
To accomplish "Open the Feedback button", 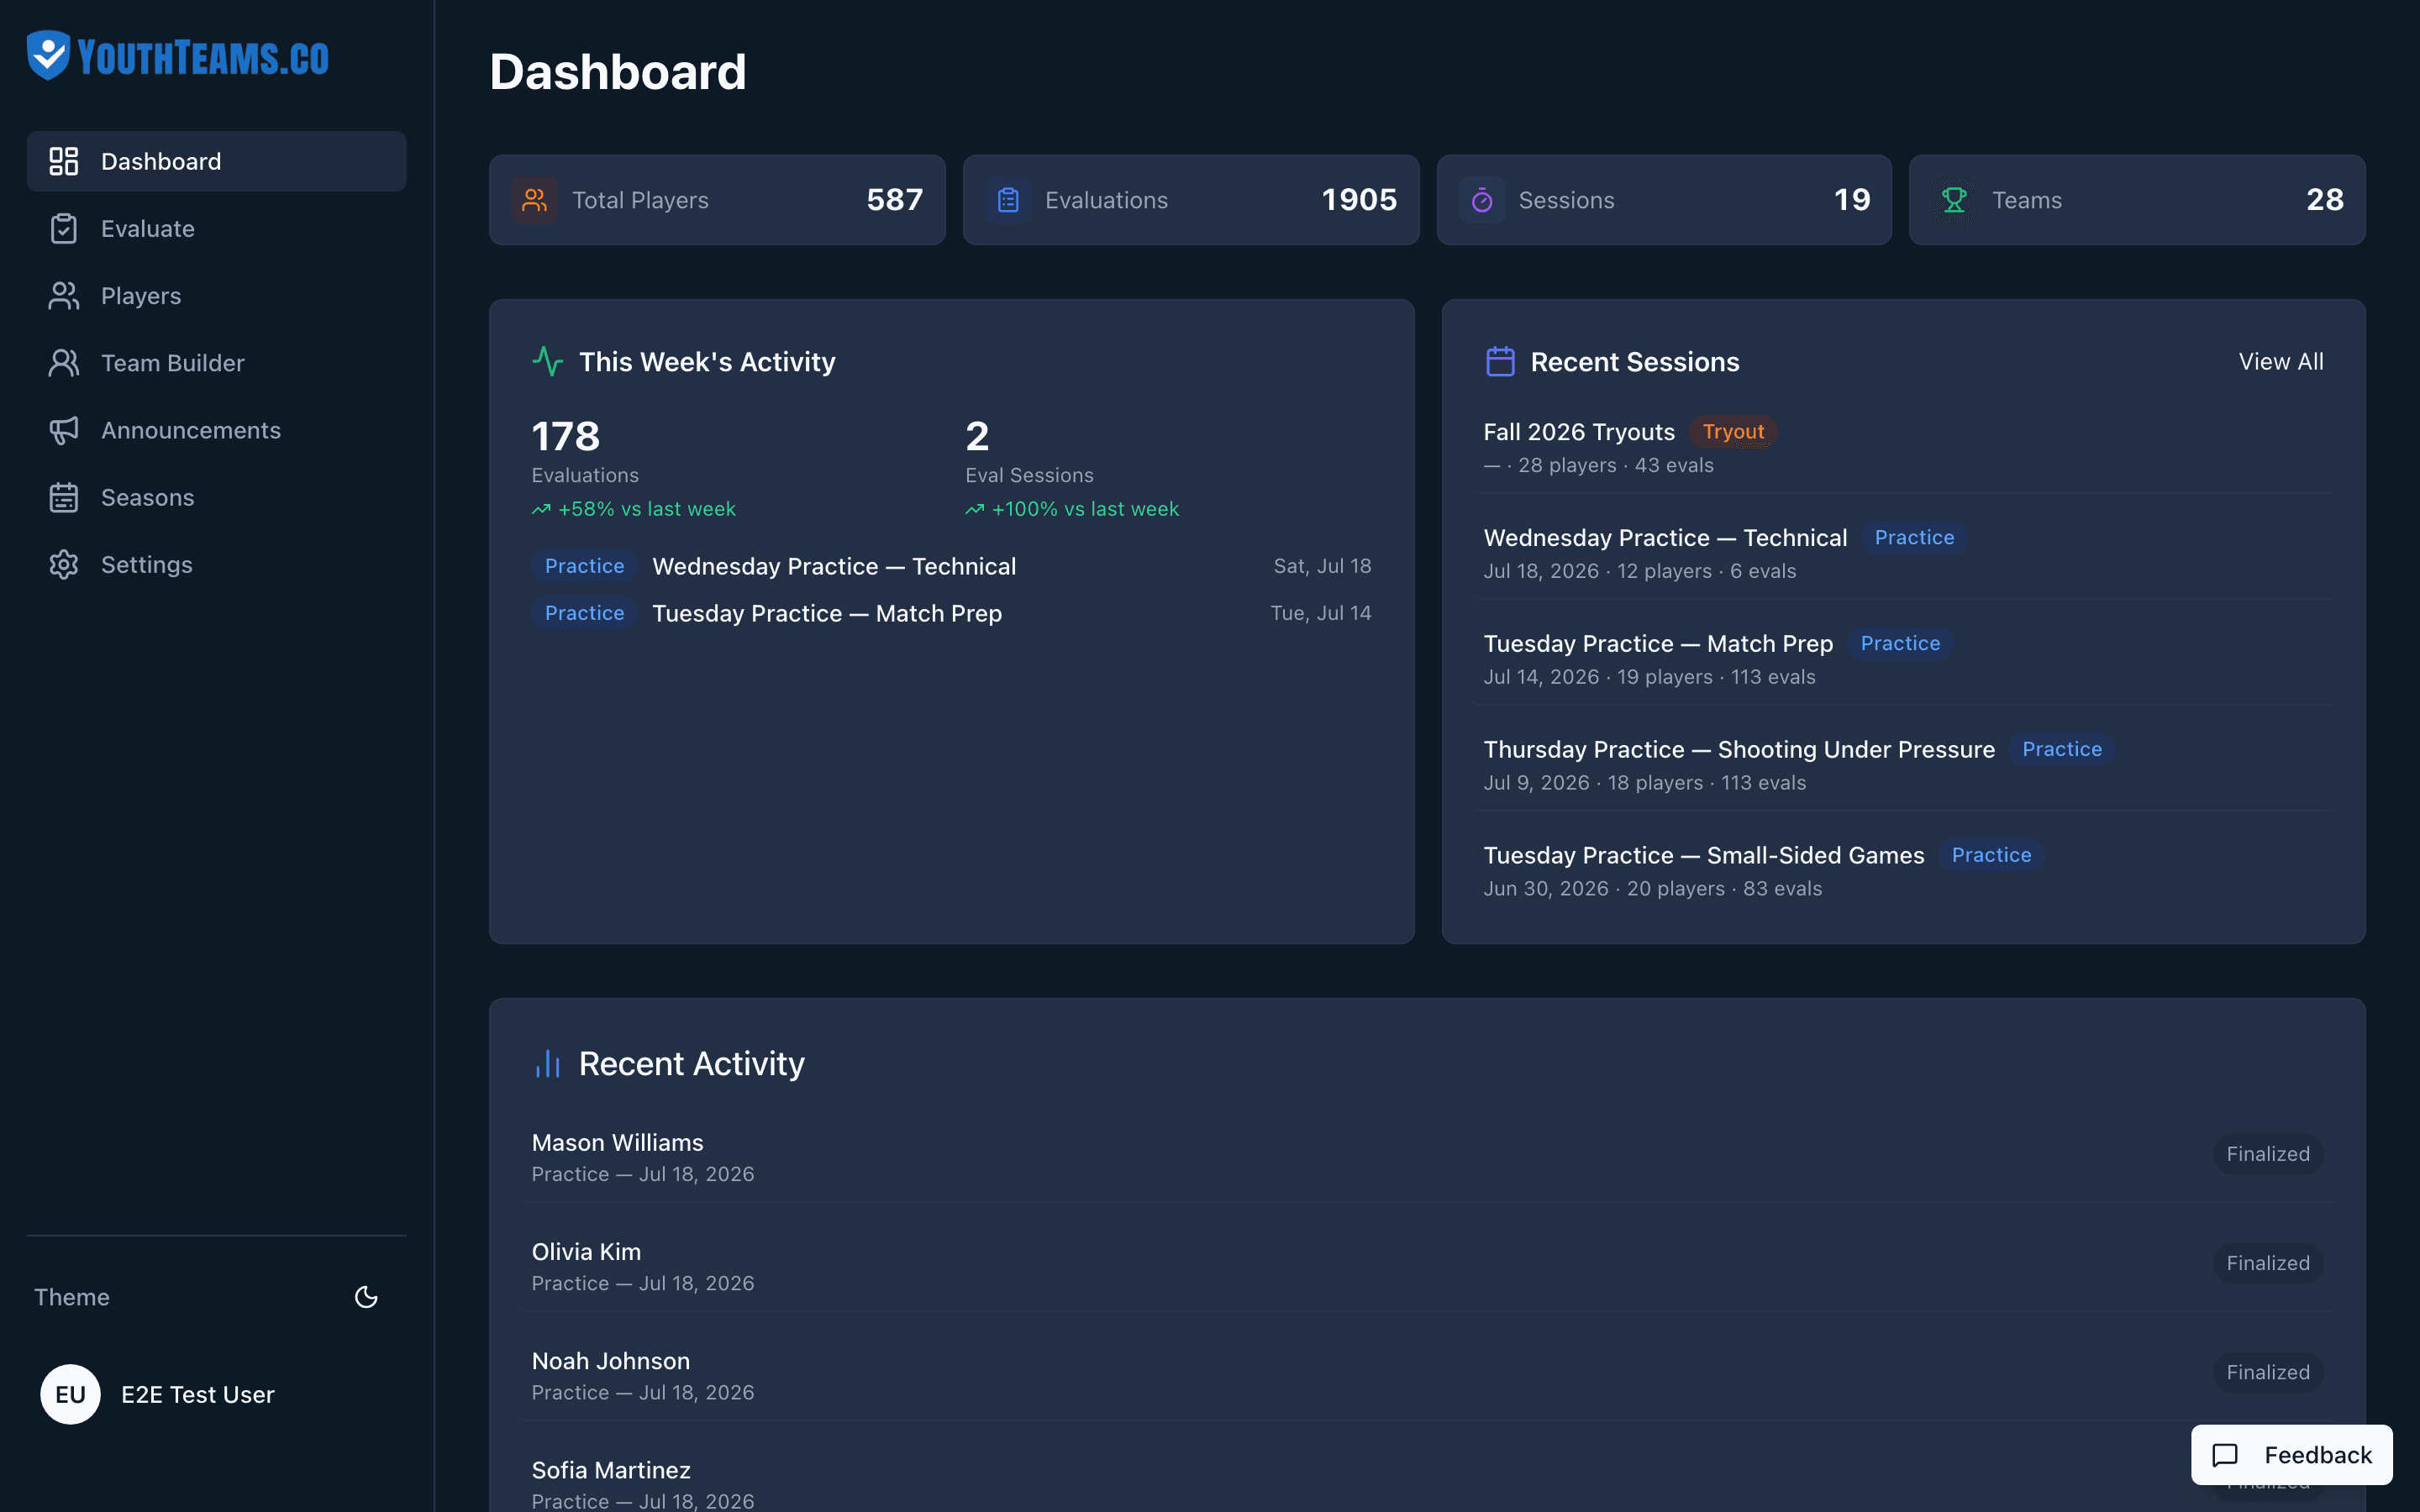I will click(2292, 1455).
